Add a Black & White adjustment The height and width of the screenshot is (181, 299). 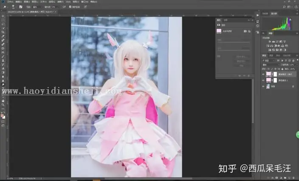click(276, 46)
